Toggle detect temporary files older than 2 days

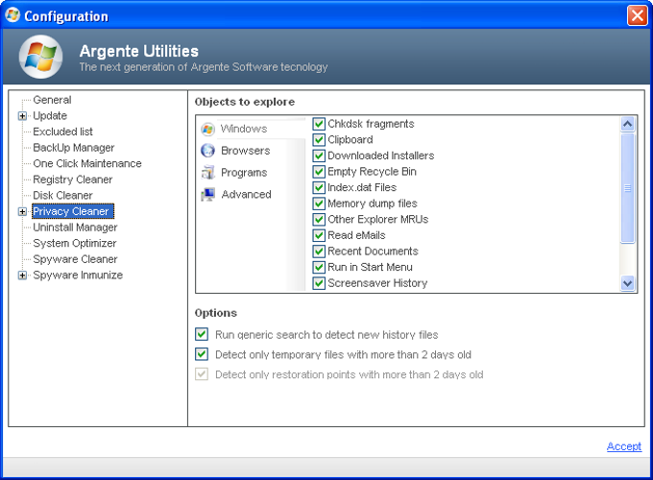(x=202, y=354)
